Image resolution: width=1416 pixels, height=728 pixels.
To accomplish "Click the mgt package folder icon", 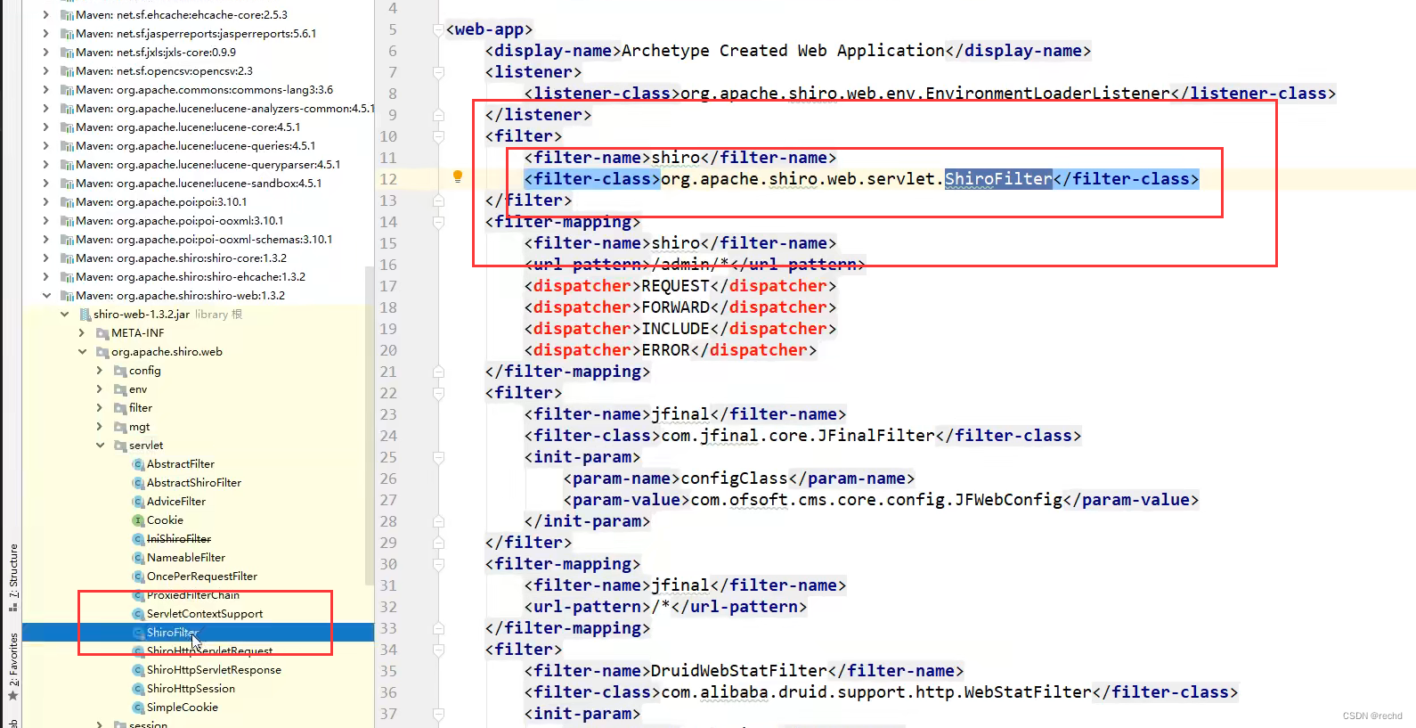I will [x=120, y=427].
